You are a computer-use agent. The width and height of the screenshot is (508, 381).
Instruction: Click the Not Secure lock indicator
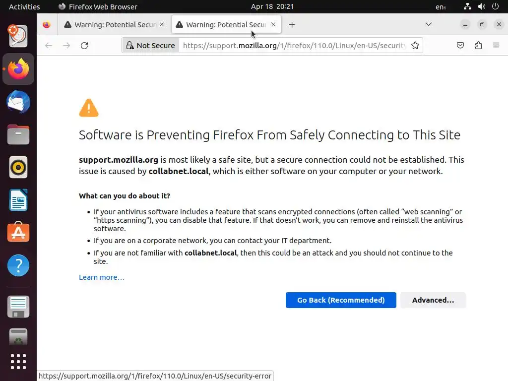tap(151, 46)
